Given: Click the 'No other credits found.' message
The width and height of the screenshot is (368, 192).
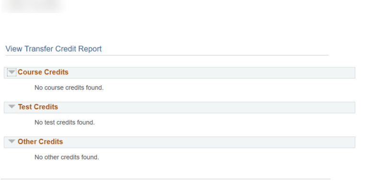Looking at the screenshot, I should [x=67, y=157].
